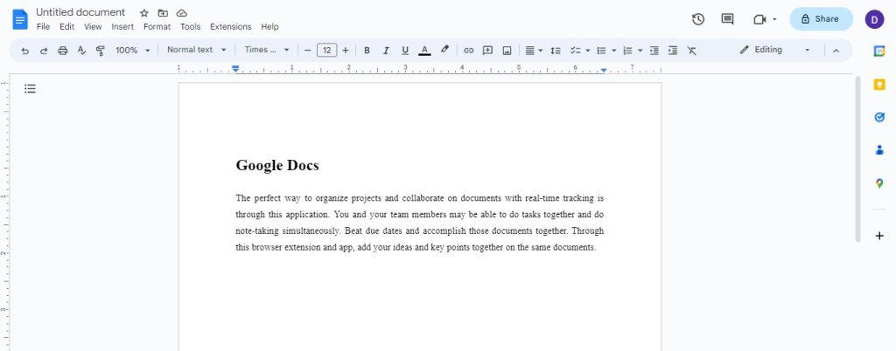
Task: Open Google Keep side panel icon
Action: tap(879, 85)
